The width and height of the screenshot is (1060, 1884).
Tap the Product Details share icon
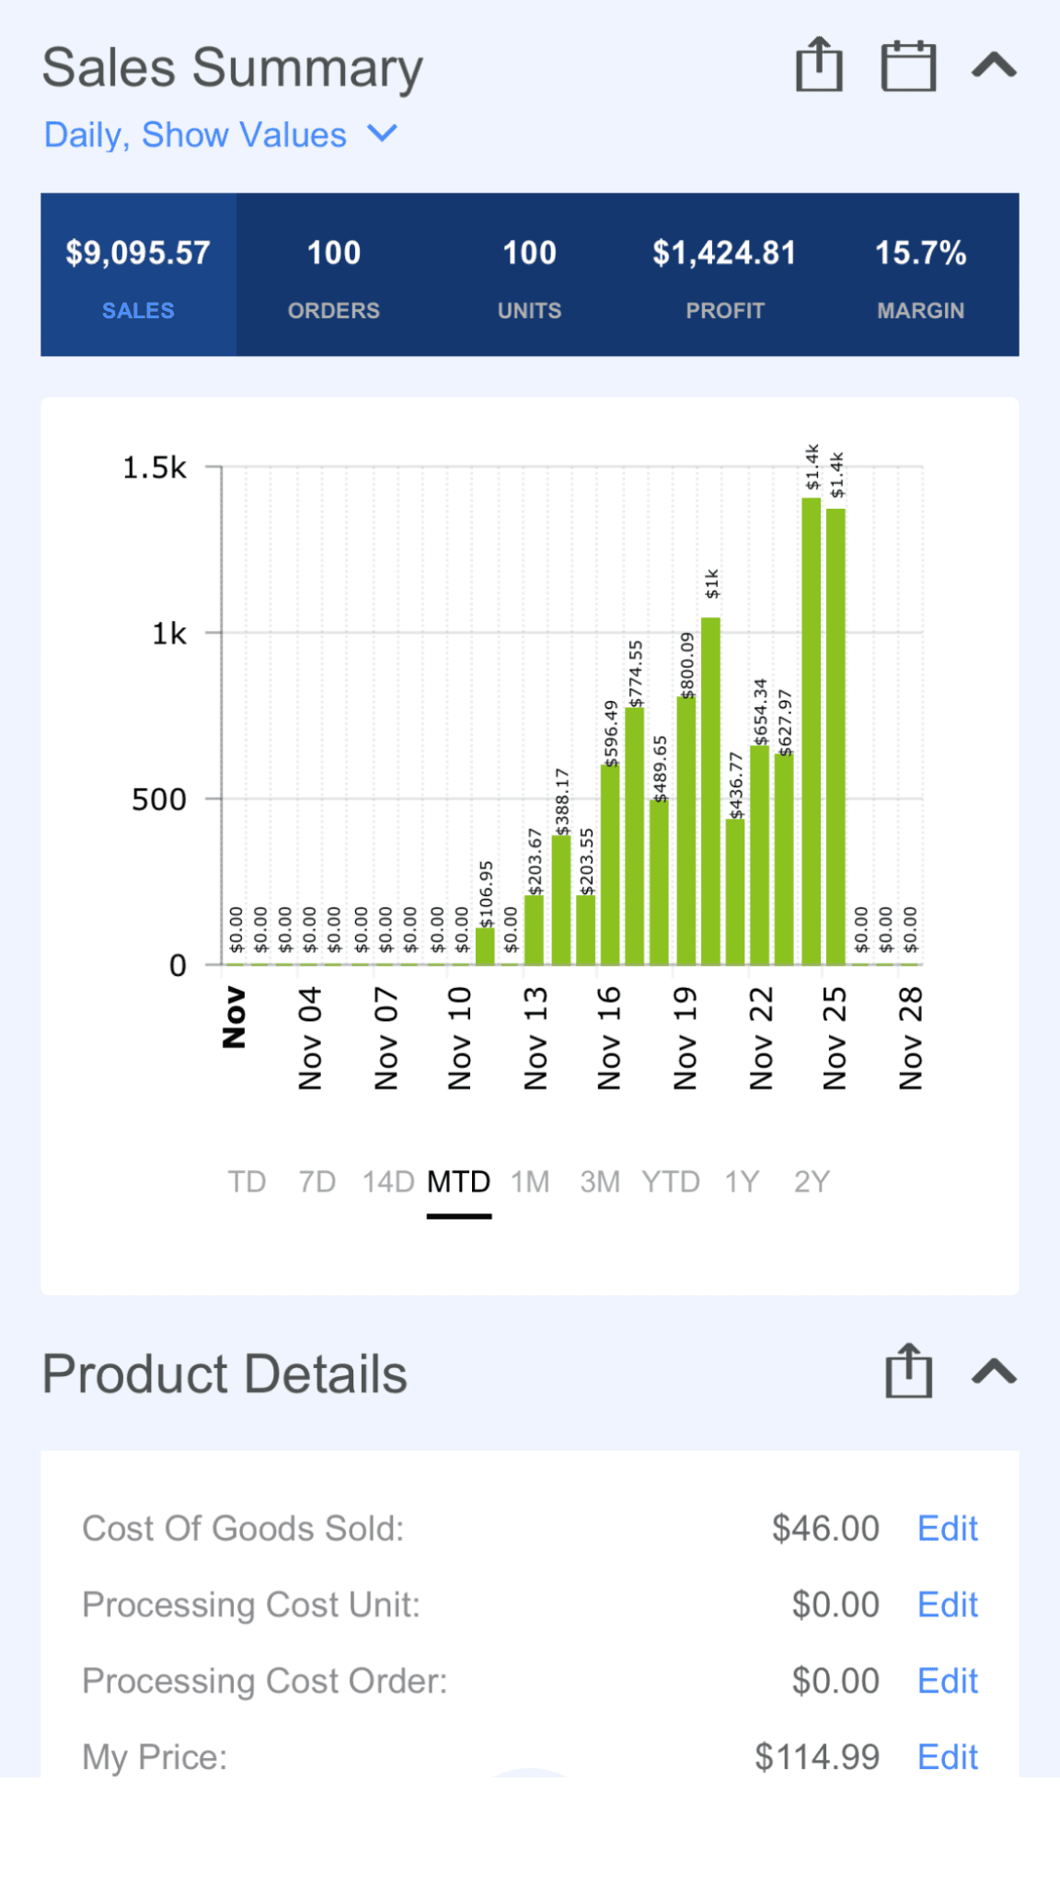[x=908, y=1373]
